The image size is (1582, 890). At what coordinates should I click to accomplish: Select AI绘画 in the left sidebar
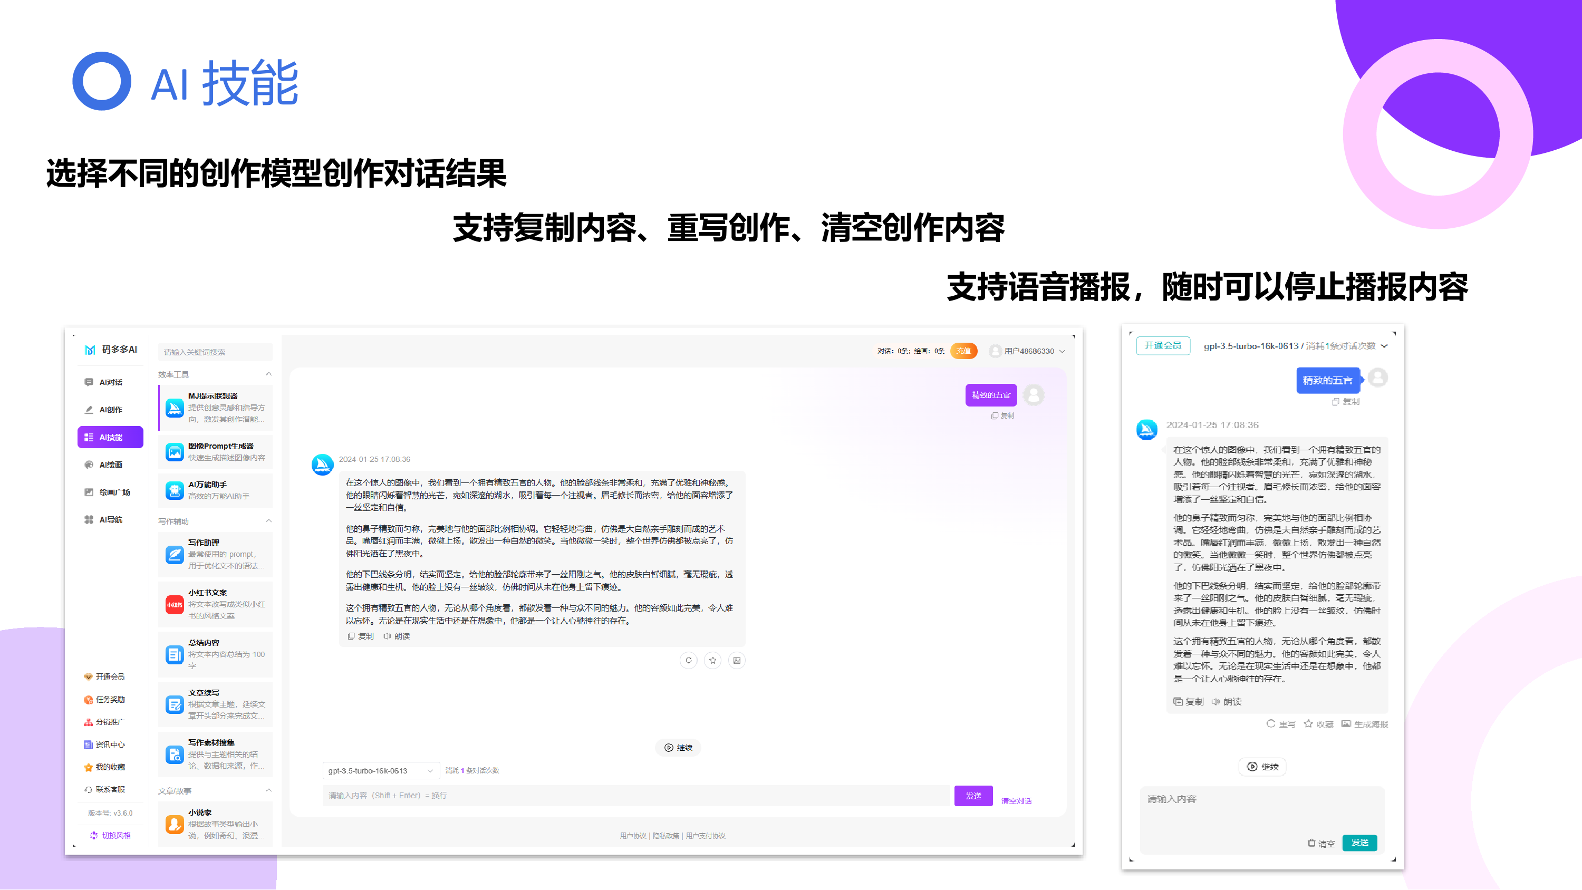click(111, 465)
